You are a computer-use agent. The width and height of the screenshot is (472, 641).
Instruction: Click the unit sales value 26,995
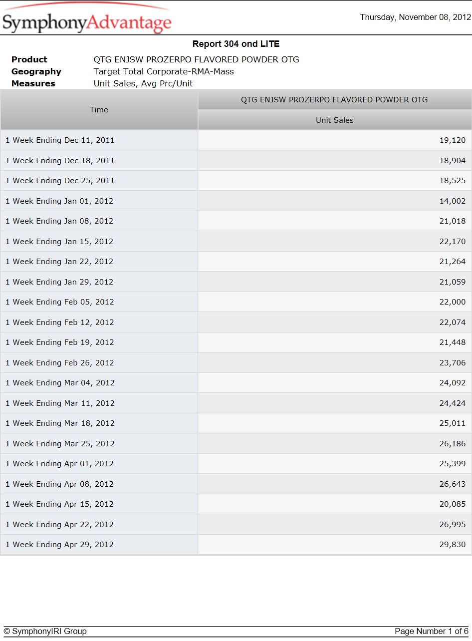tap(453, 525)
